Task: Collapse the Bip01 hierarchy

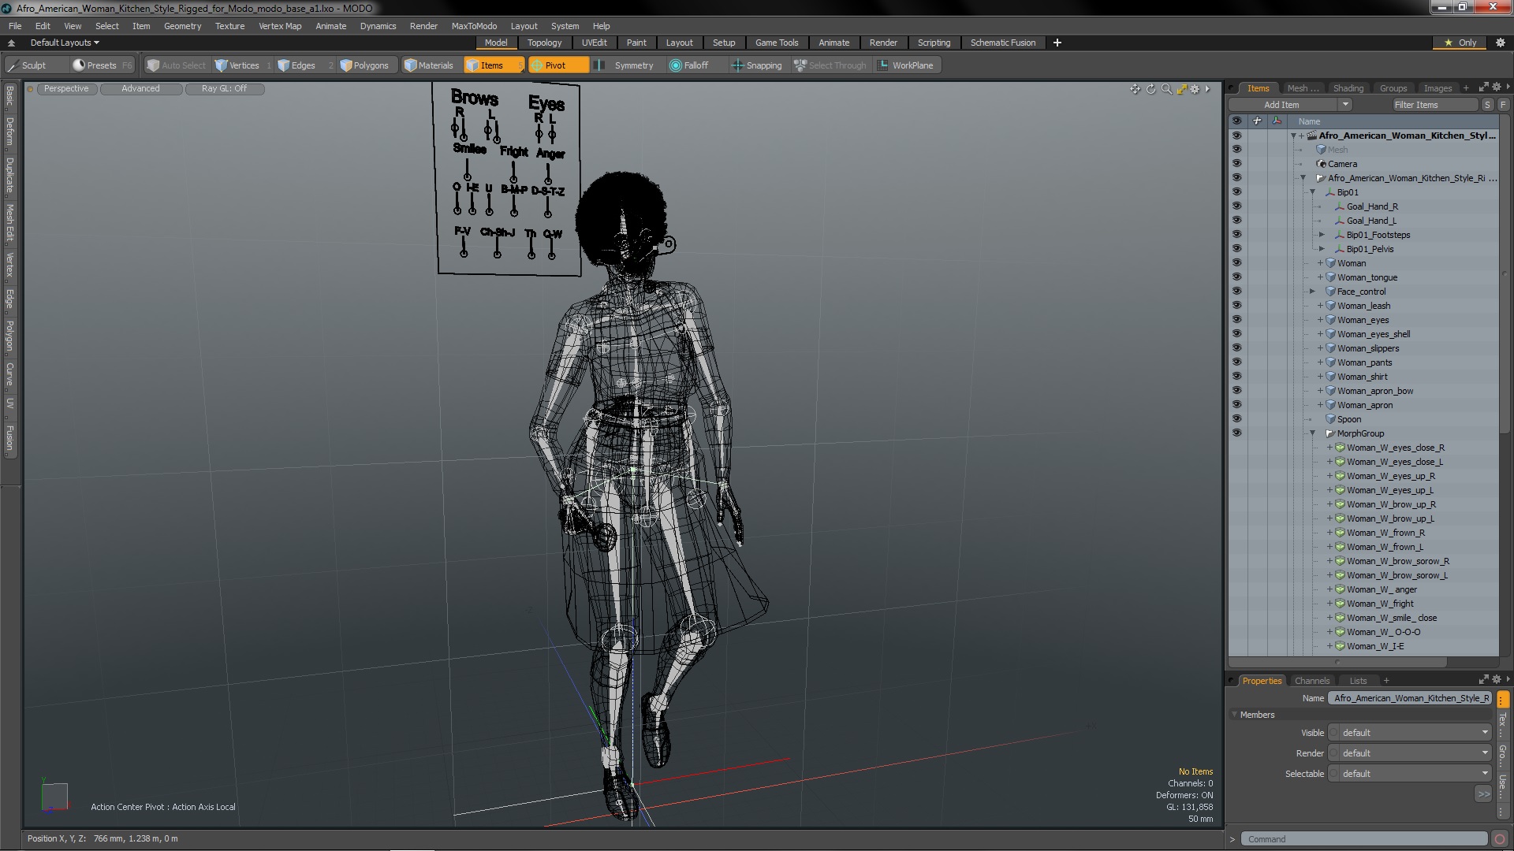Action: click(x=1313, y=192)
